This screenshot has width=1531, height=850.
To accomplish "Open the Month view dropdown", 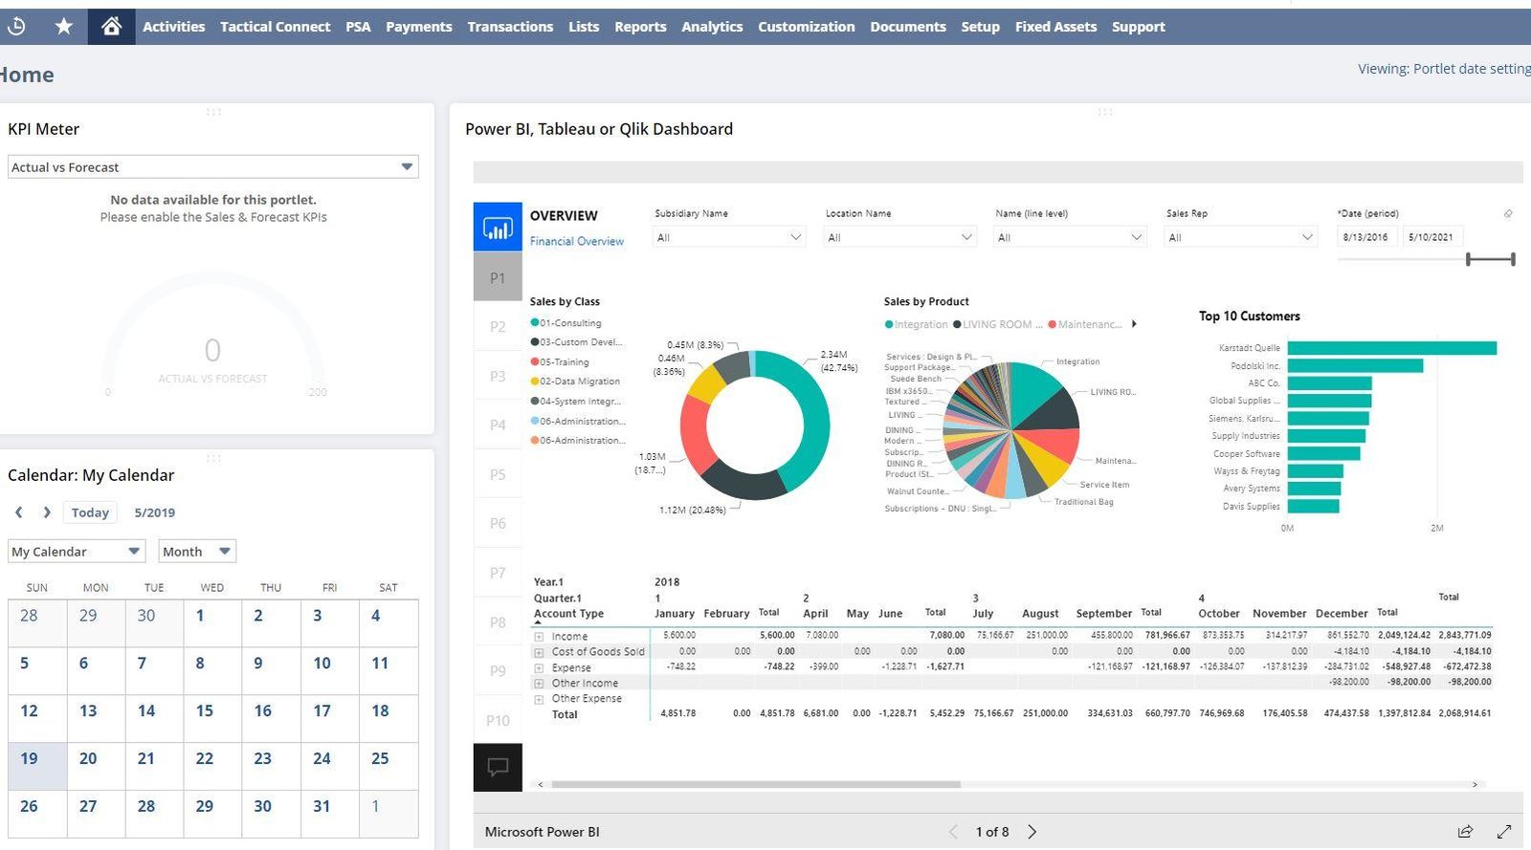I will (197, 552).
